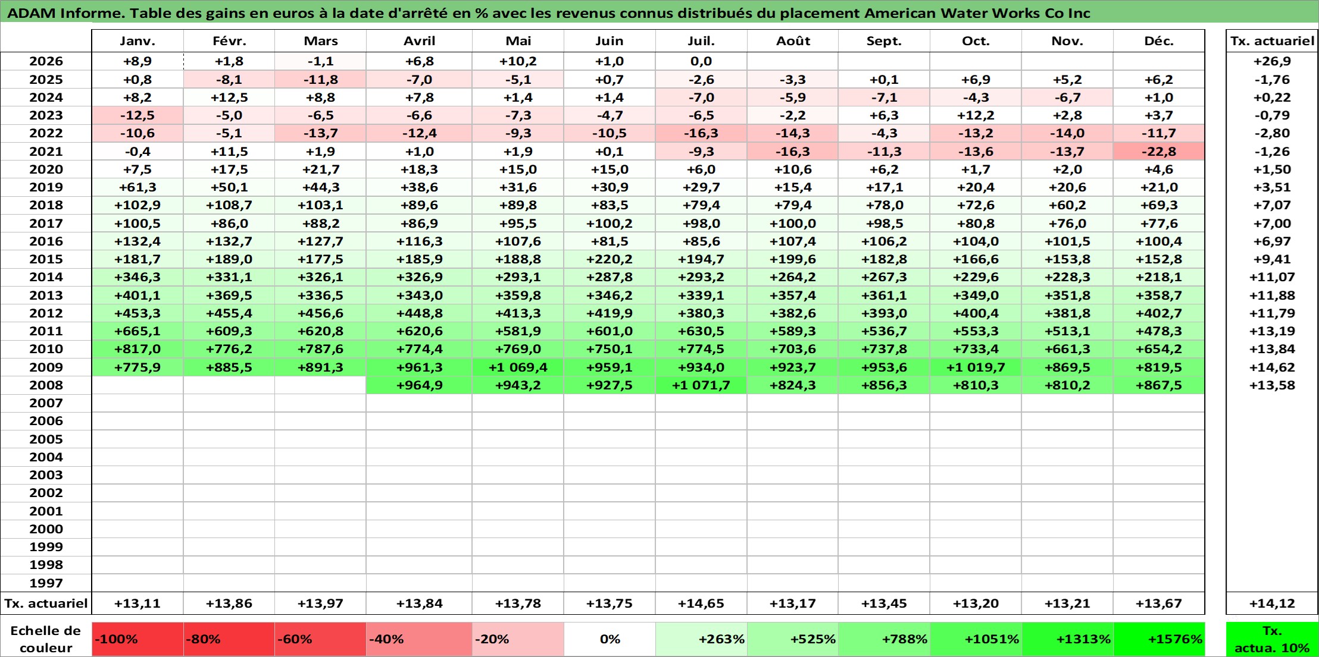The width and height of the screenshot is (1319, 657).
Task: Select the Déc. column header
Action: tap(1159, 41)
